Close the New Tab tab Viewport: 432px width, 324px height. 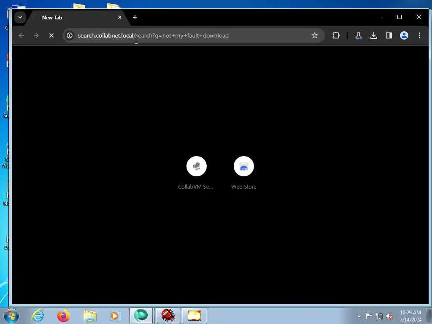click(x=119, y=17)
